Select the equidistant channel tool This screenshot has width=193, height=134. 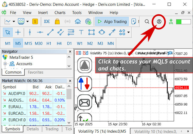pos(61,32)
